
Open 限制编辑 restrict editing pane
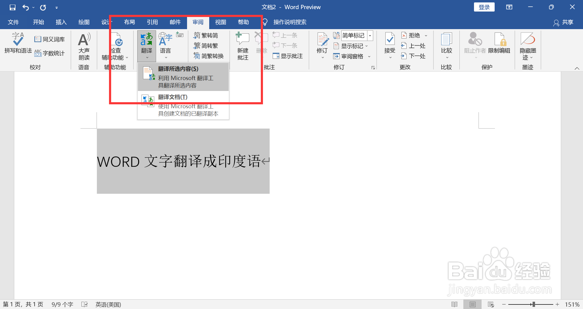(x=499, y=43)
